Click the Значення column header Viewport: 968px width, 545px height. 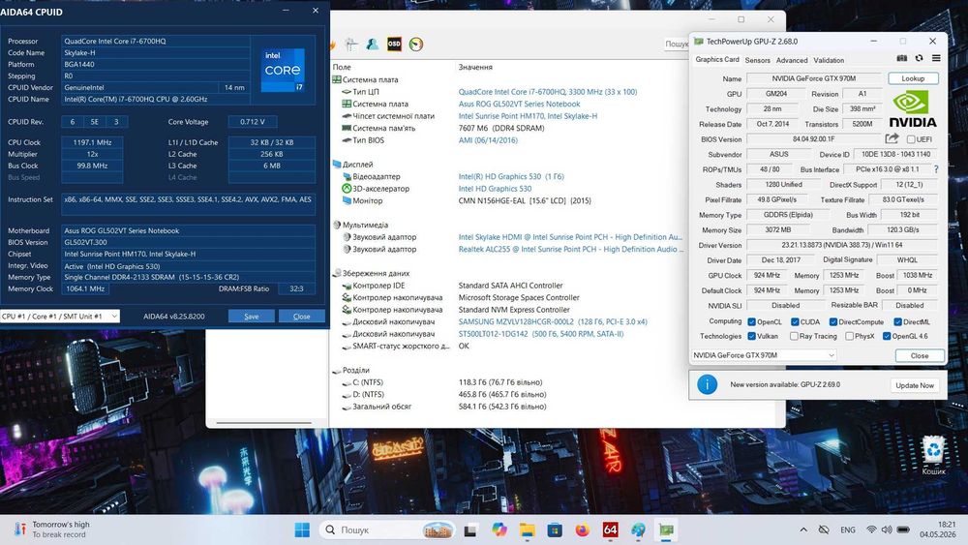pyautogui.click(x=475, y=67)
